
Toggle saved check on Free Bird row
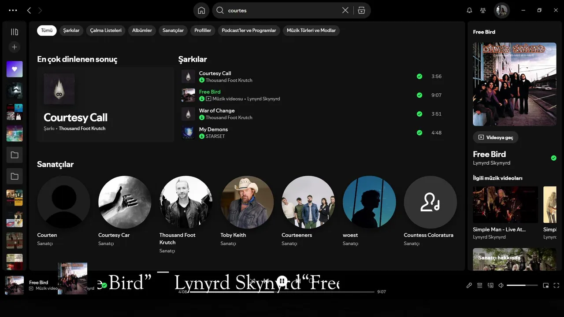tap(419, 95)
